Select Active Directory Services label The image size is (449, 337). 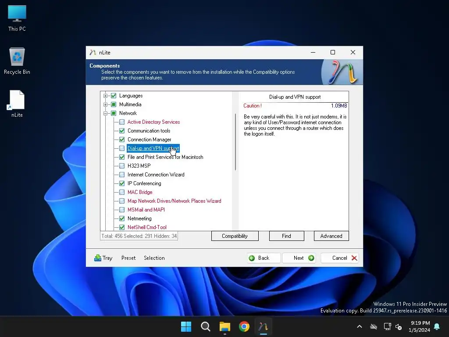click(153, 122)
